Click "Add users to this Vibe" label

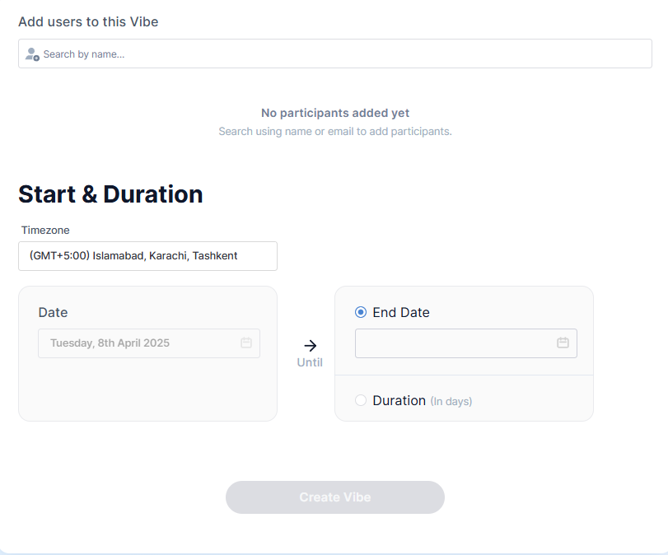88,22
